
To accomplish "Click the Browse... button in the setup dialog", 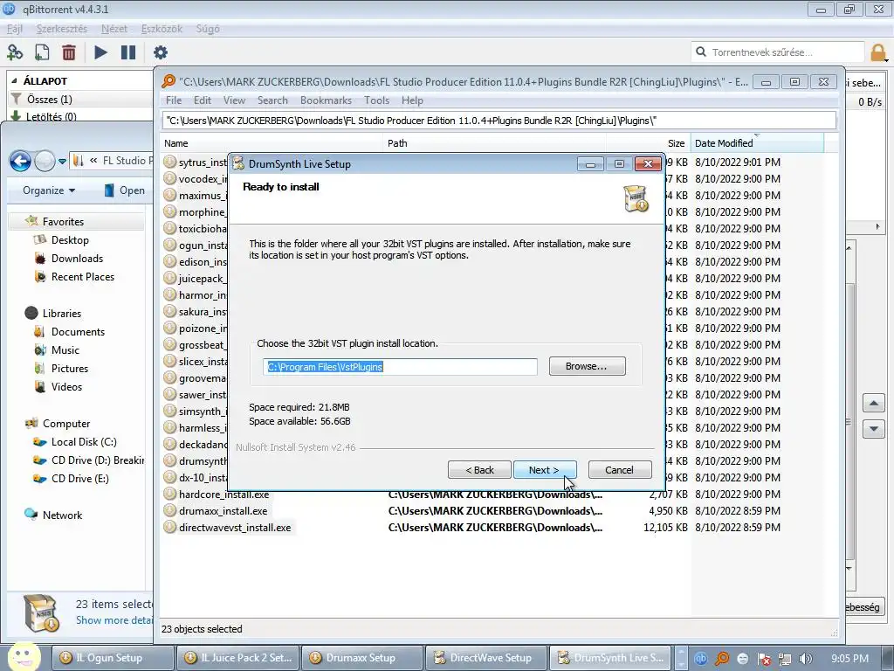I will point(588,366).
